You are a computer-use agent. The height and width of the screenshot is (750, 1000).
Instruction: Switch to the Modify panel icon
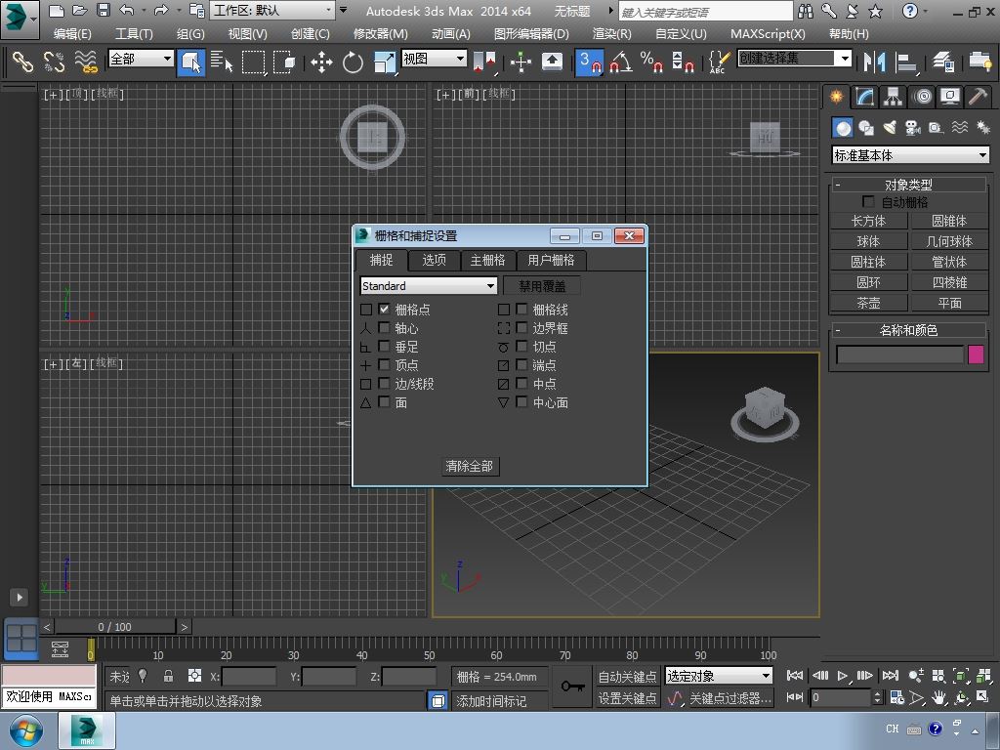[x=865, y=97]
